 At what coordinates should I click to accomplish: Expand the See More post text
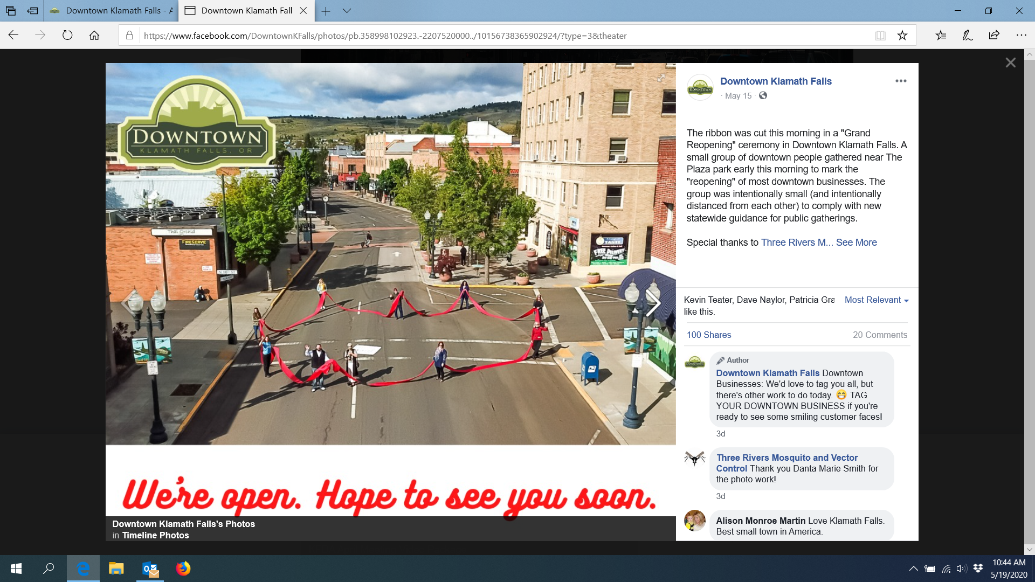856,242
